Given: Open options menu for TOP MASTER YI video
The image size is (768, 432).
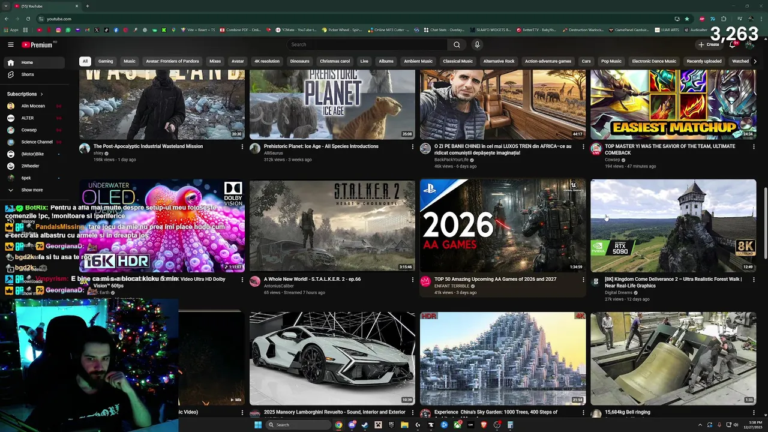Looking at the screenshot, I should point(754,146).
